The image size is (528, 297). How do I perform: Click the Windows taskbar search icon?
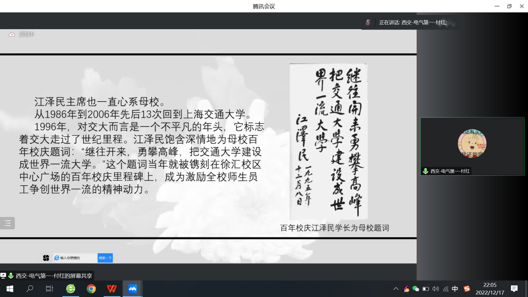coord(30,289)
